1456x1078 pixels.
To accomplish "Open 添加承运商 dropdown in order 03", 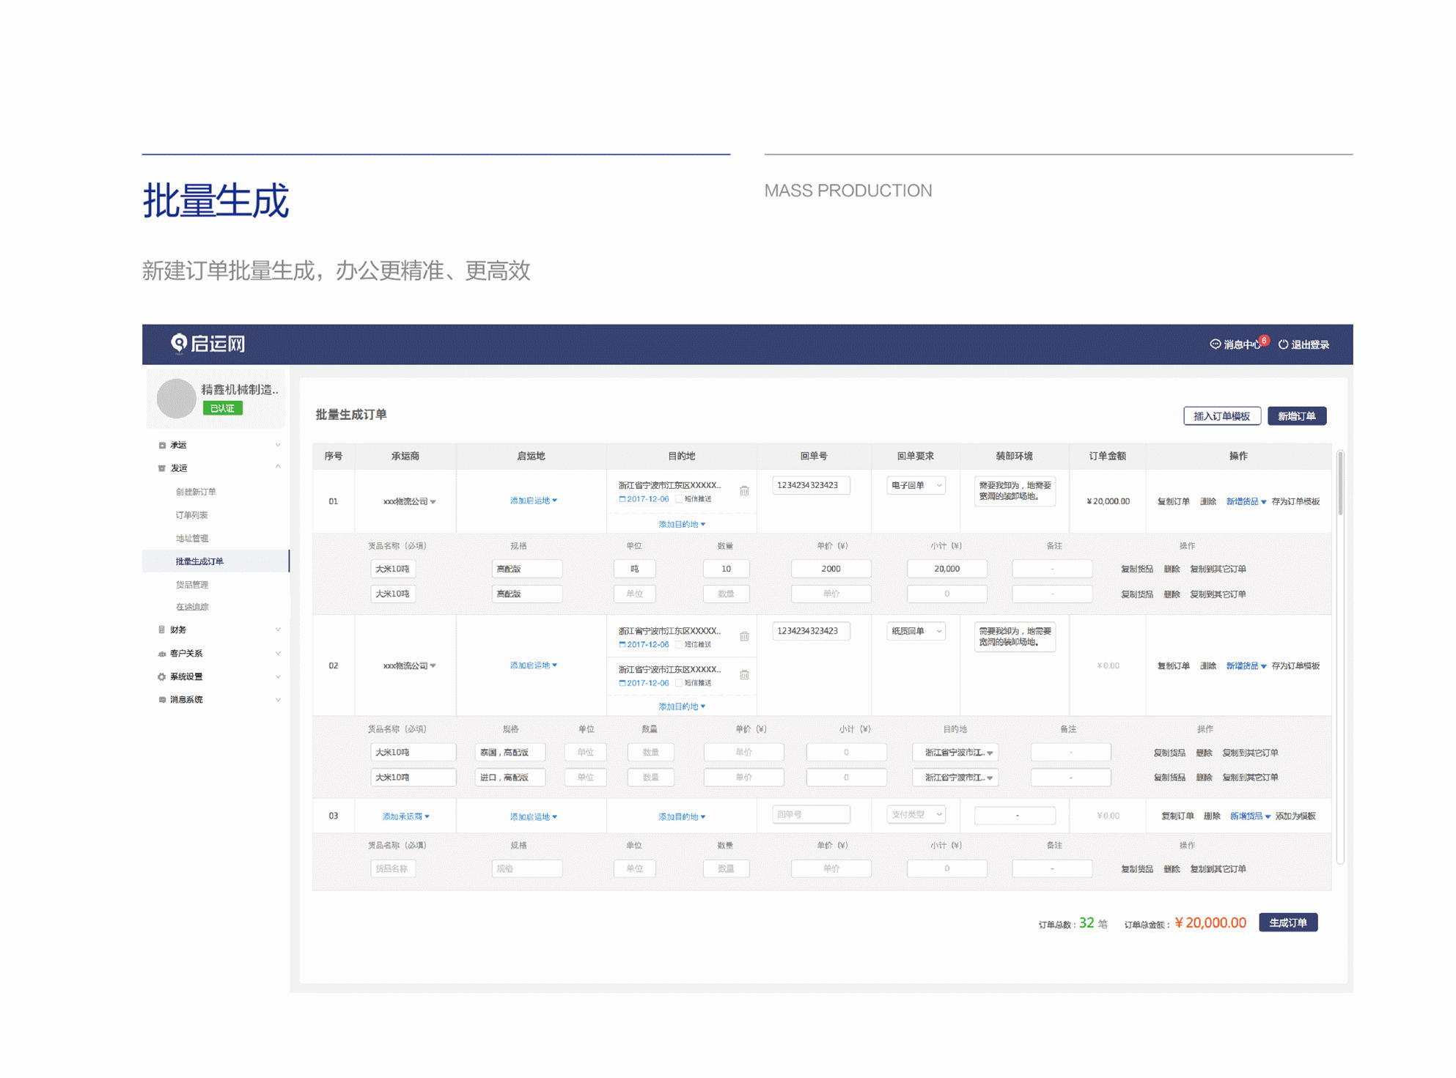I will point(406,816).
